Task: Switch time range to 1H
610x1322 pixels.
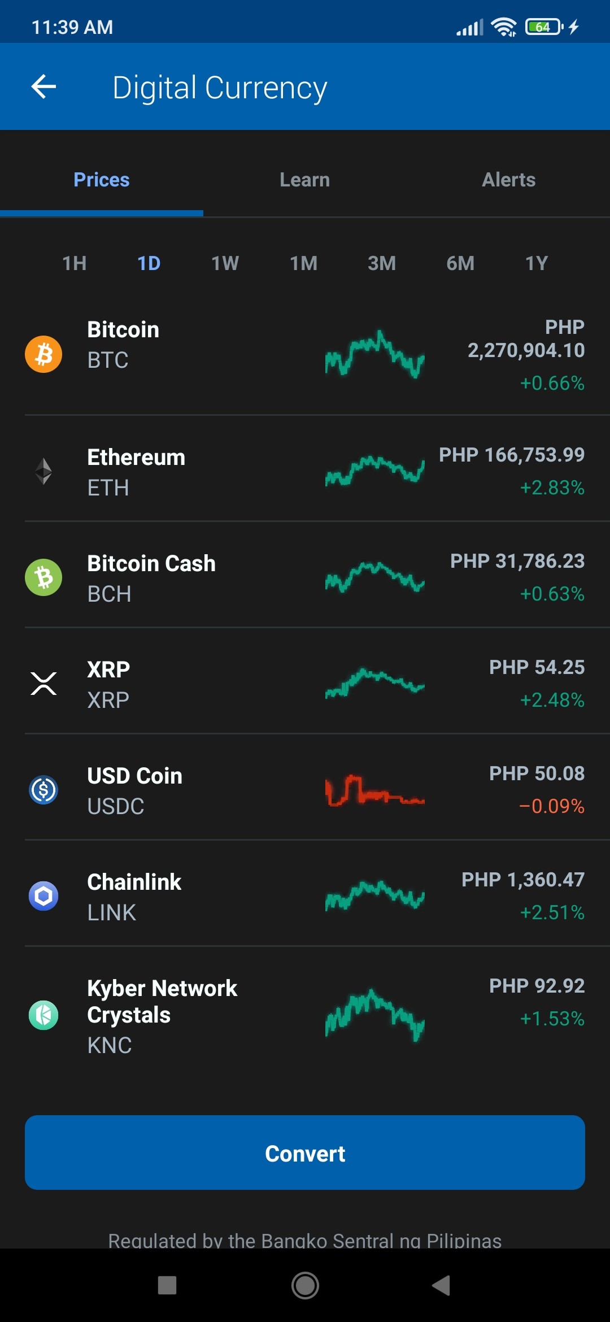Action: point(75,263)
